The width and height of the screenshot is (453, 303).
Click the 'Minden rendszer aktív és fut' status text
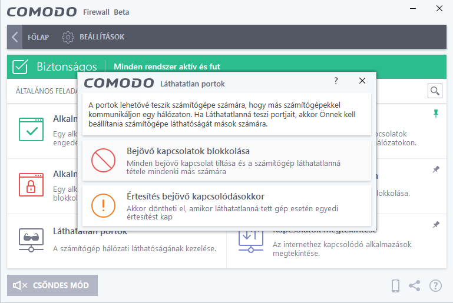(x=167, y=66)
